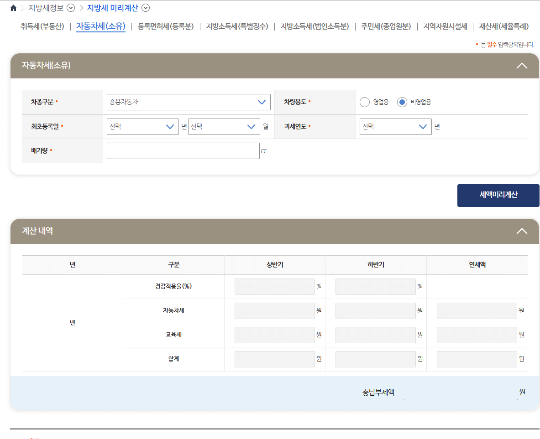Click 하반기 경감적용율 percent field
The width and height of the screenshot is (540, 439).
click(375, 287)
